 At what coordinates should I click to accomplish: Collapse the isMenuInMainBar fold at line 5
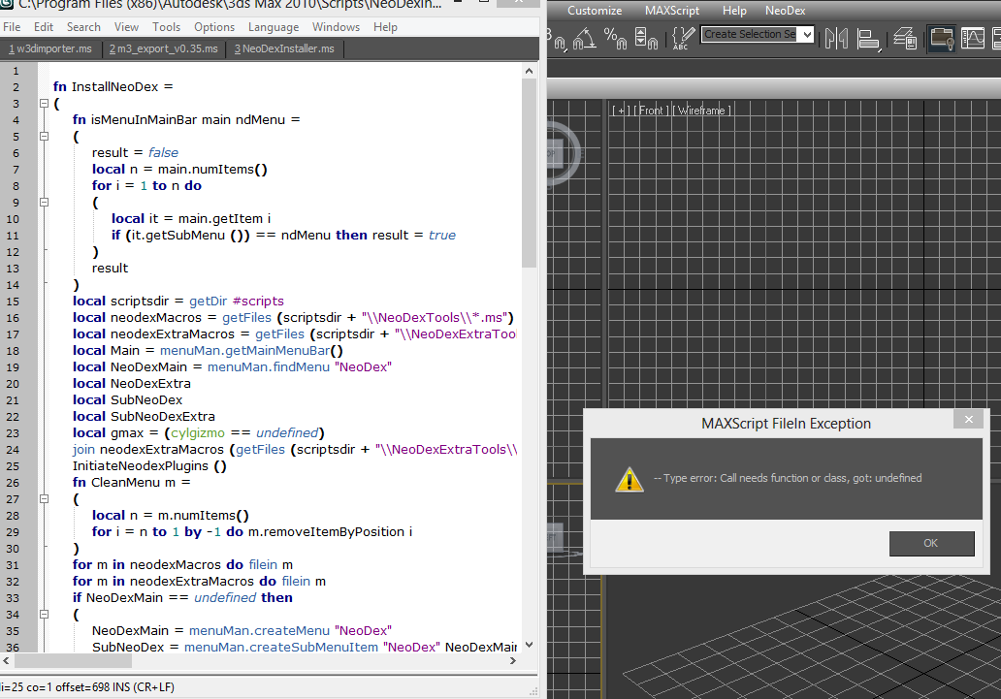[x=44, y=137]
